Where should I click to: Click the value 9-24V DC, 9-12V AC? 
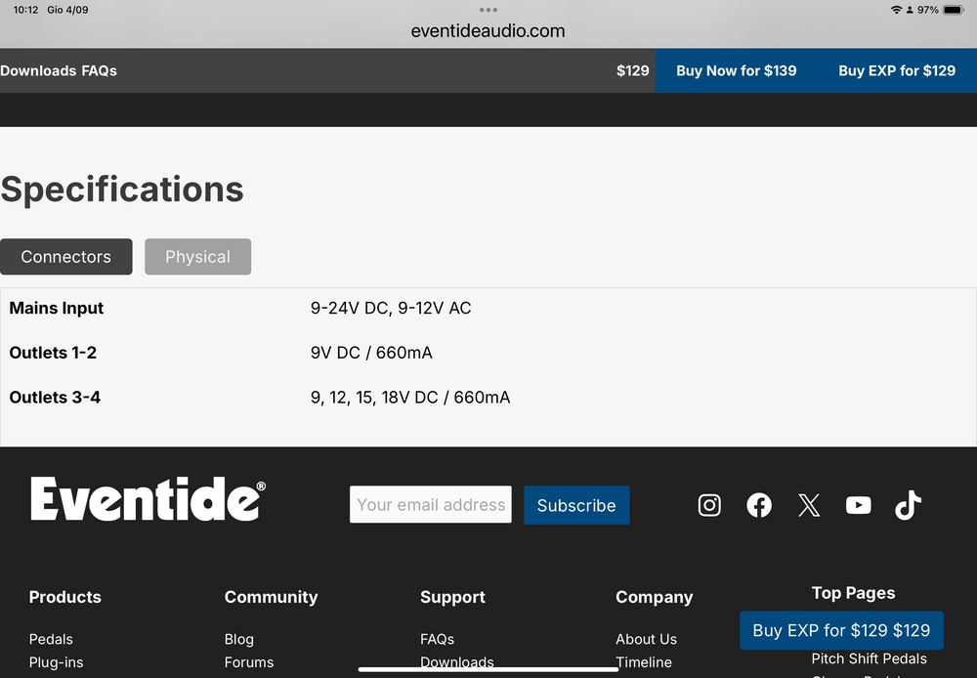point(391,309)
